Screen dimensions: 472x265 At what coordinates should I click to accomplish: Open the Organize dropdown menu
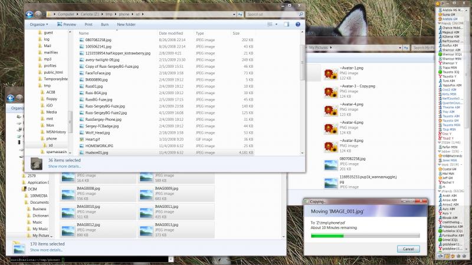pos(40,24)
